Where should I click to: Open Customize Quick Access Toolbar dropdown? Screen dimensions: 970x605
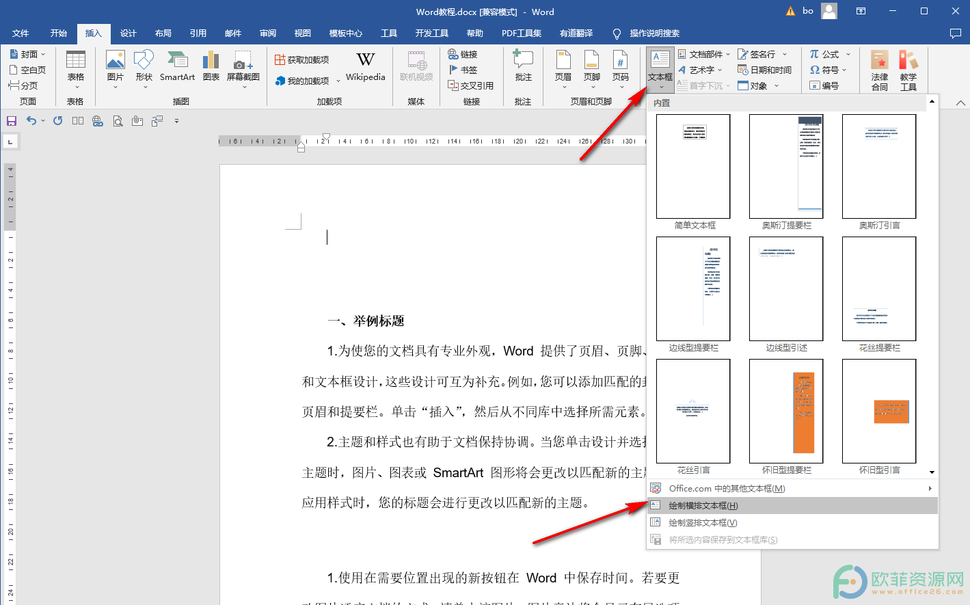tap(176, 121)
